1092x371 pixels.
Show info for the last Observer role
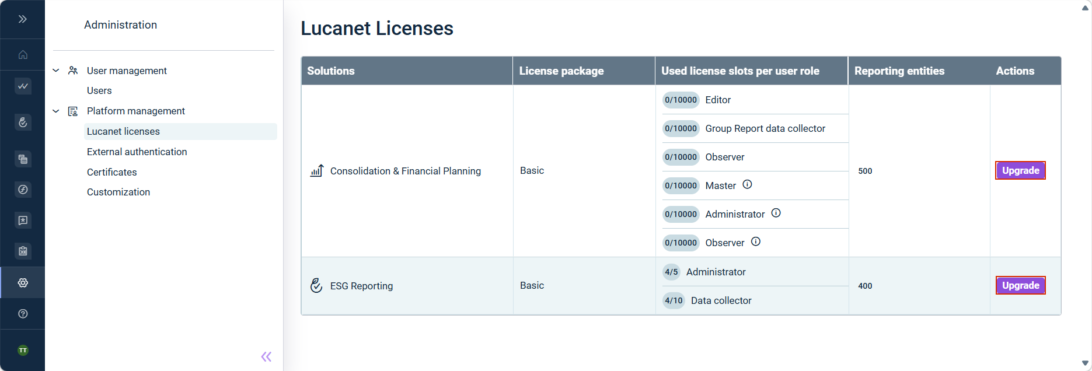pyautogui.click(x=755, y=242)
